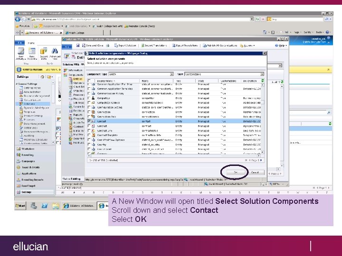Click the Settings nav scroll down arrow
The image size is (342, 256).
pos(53,142)
